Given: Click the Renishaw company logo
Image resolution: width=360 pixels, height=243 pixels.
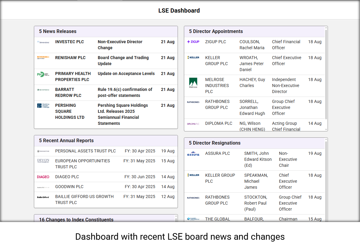Looking at the screenshot, I should [43, 57].
